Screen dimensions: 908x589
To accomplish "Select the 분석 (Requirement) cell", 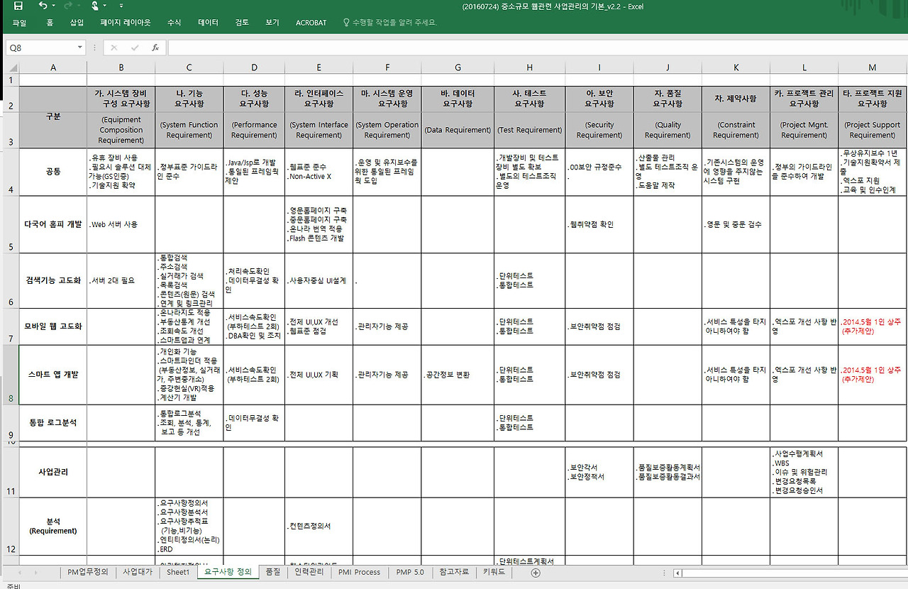I will [53, 526].
